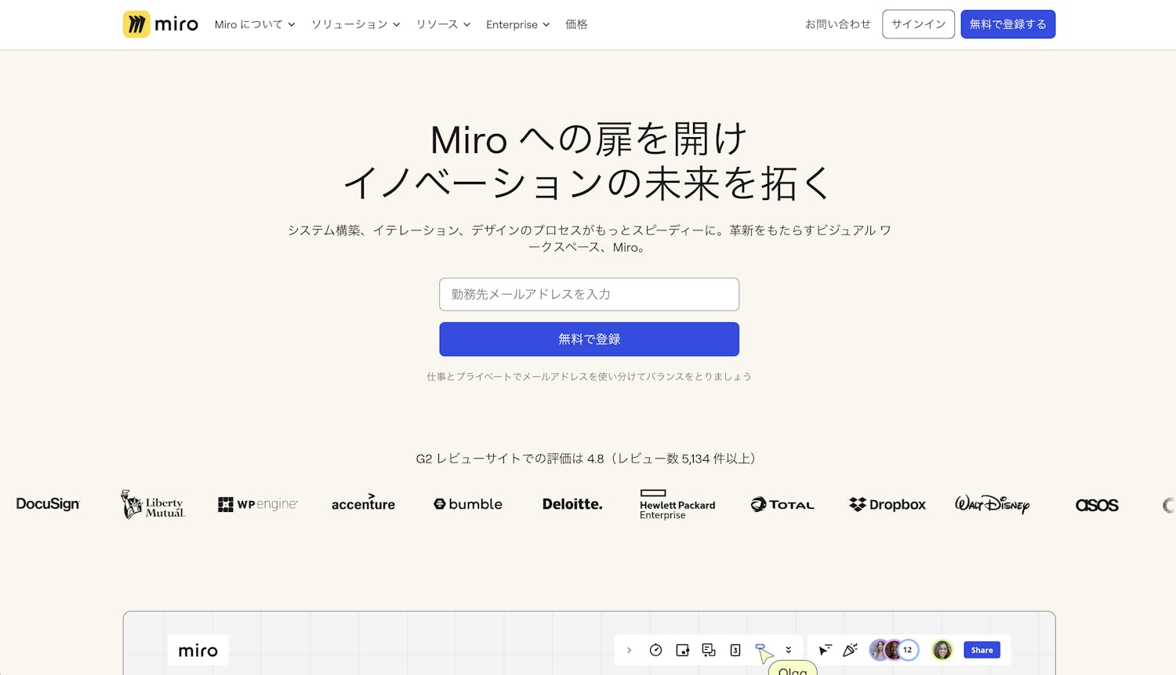
Task: Click the お問い合わせ contact link
Action: pos(837,24)
